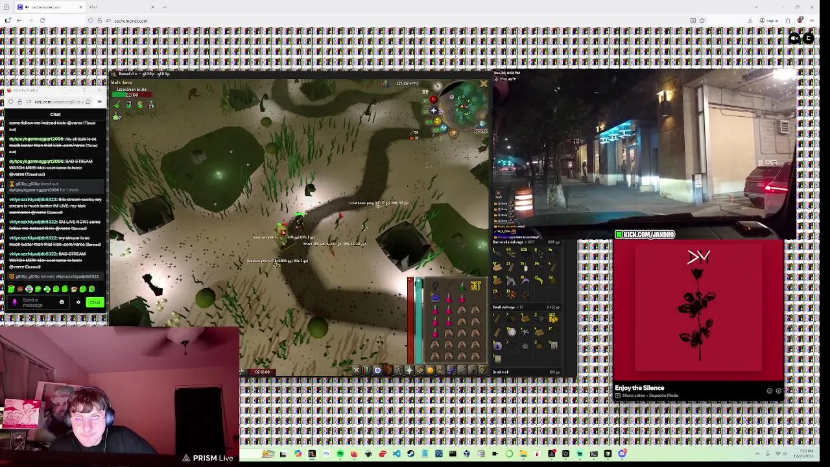
Task: Click the compass above the minimap
Action: coord(438,86)
